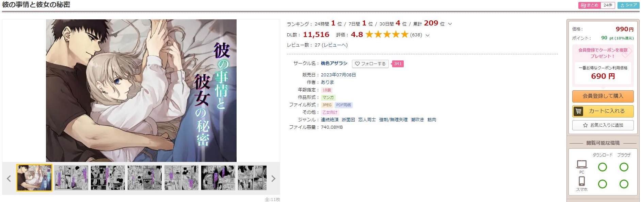Screen dimensions: 641x202
Task: Click the PDF同梱 file format tag
Action: click(x=343, y=105)
